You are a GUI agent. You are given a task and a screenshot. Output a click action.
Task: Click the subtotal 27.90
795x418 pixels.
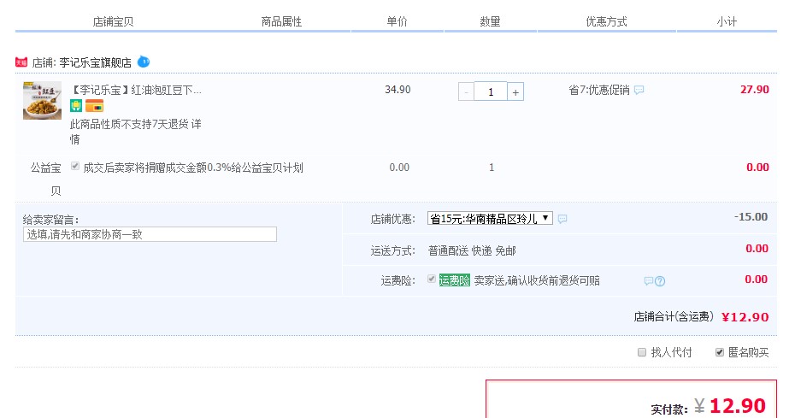click(x=755, y=90)
